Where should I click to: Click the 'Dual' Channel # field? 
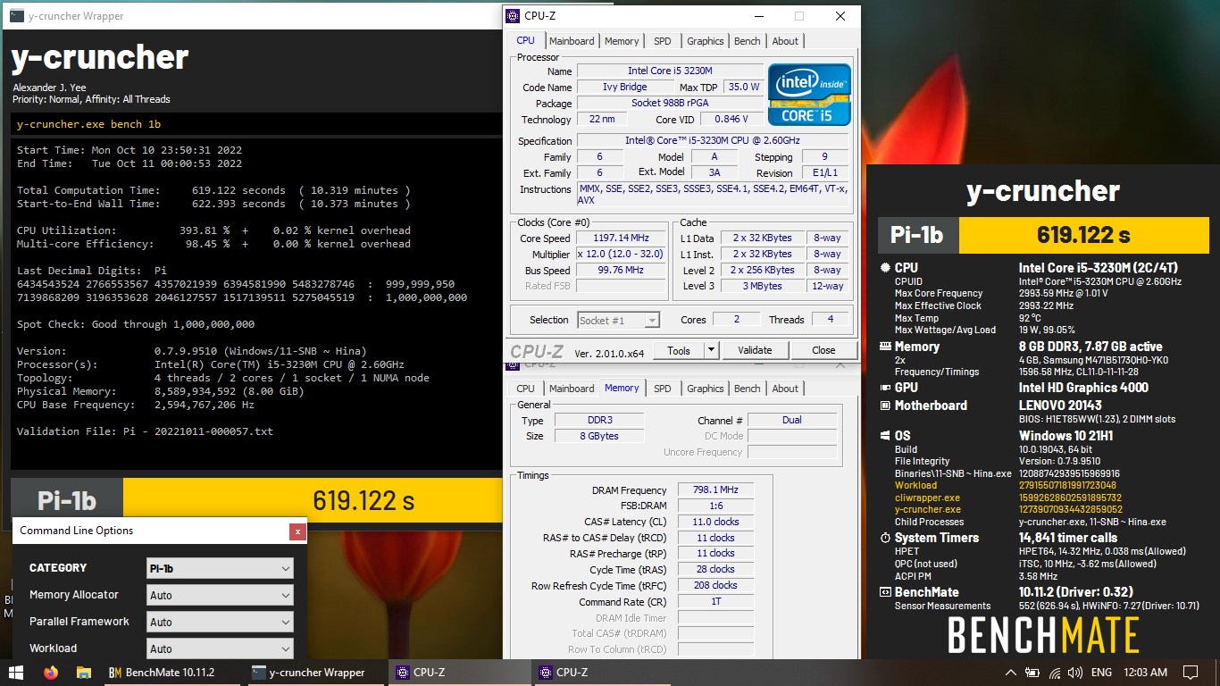[x=791, y=420]
